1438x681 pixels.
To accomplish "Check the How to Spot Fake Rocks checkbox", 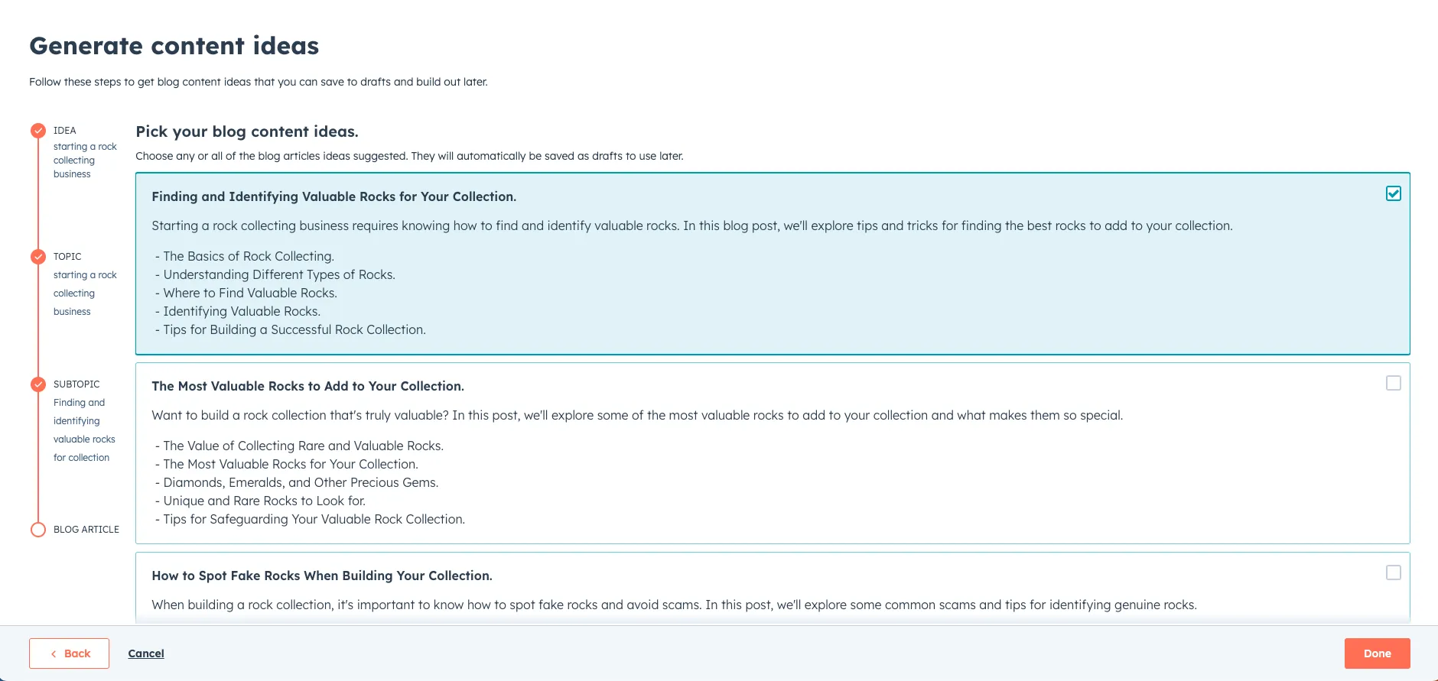I will point(1393,573).
